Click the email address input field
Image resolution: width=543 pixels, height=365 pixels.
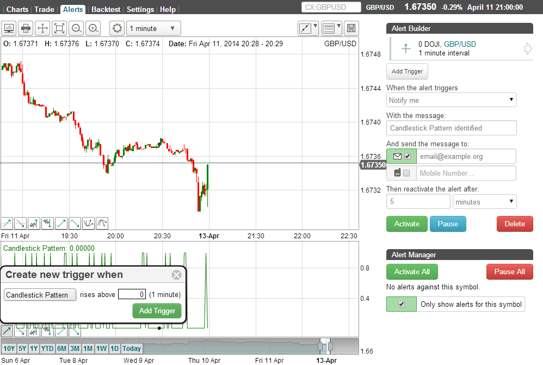[x=466, y=156]
